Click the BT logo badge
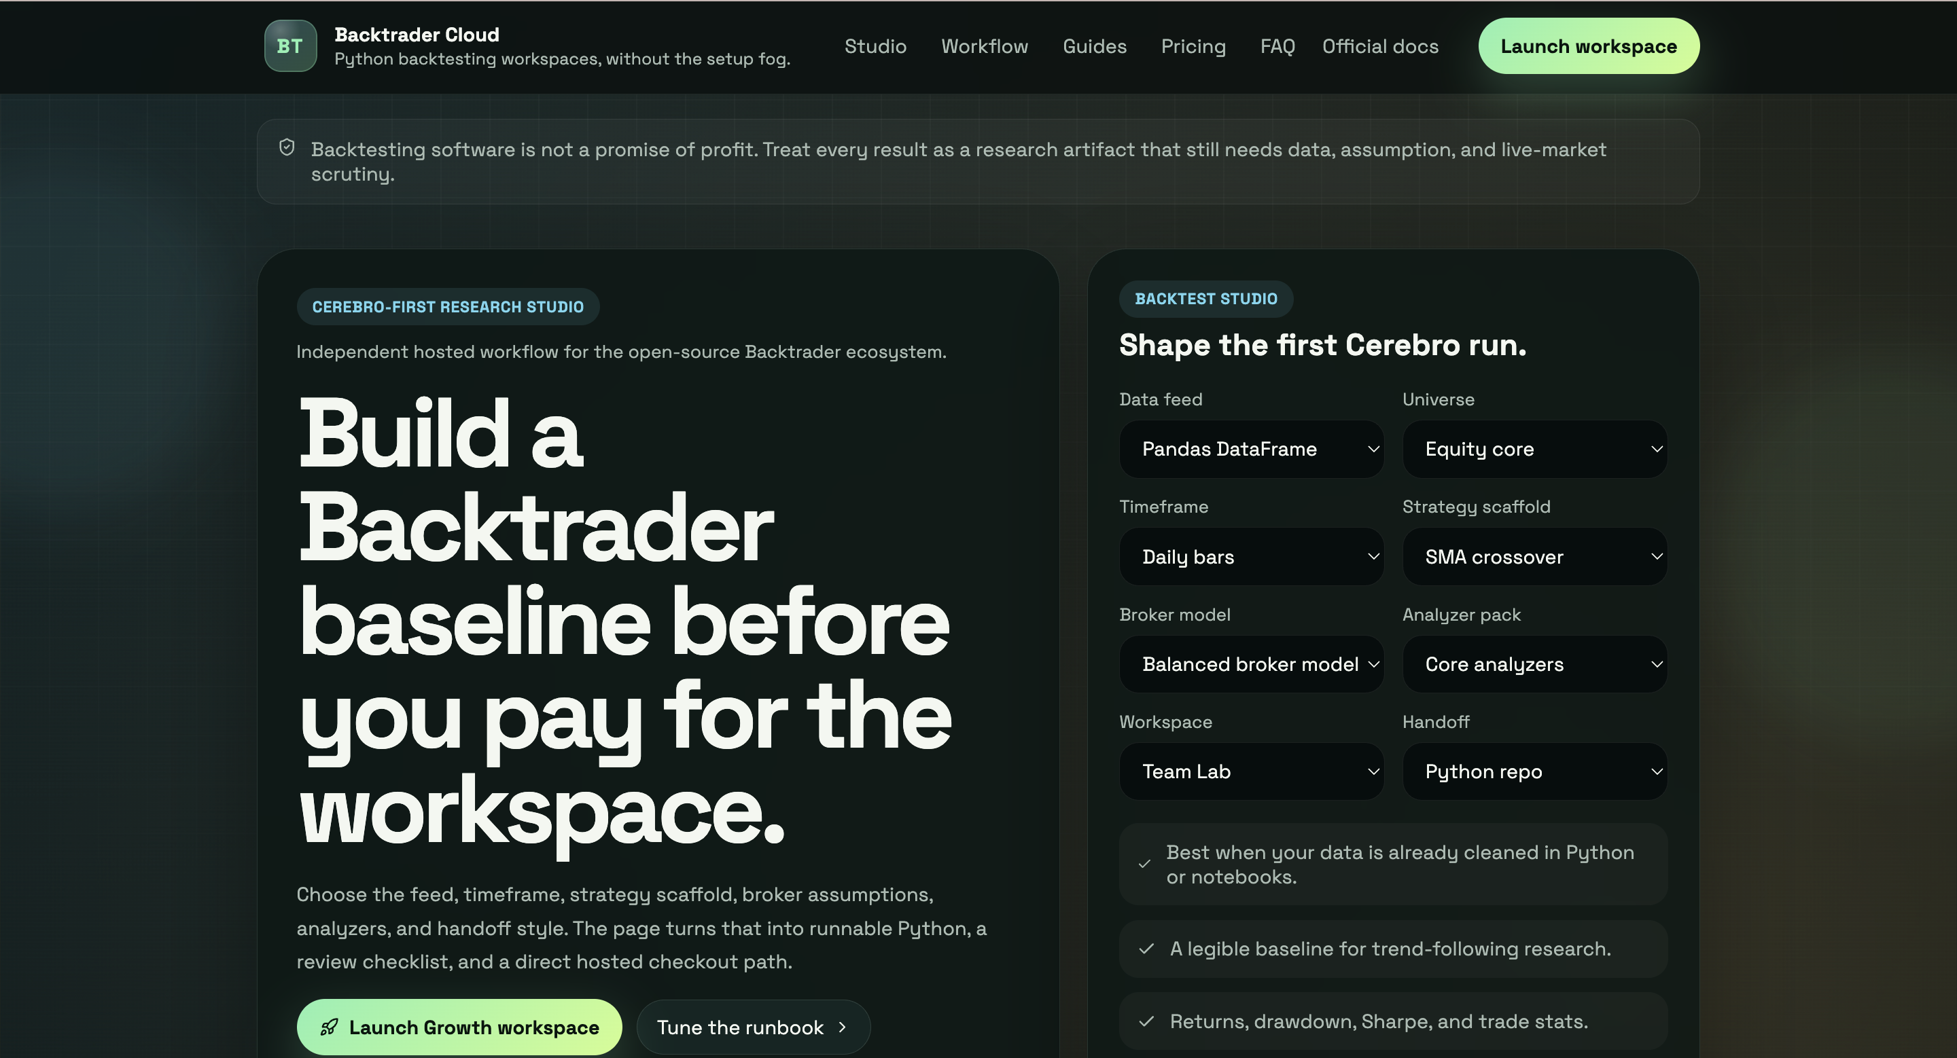 (290, 46)
